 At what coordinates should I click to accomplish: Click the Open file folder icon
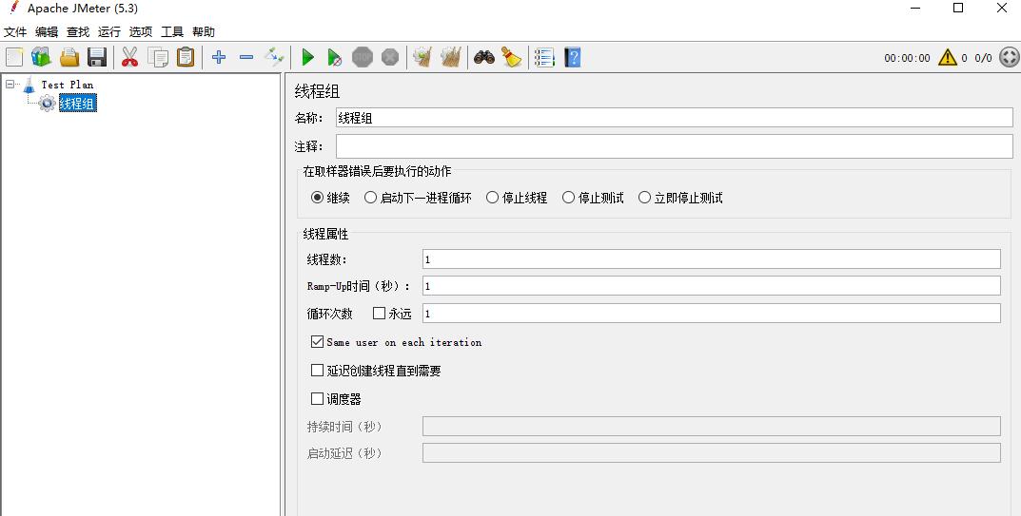(69, 57)
